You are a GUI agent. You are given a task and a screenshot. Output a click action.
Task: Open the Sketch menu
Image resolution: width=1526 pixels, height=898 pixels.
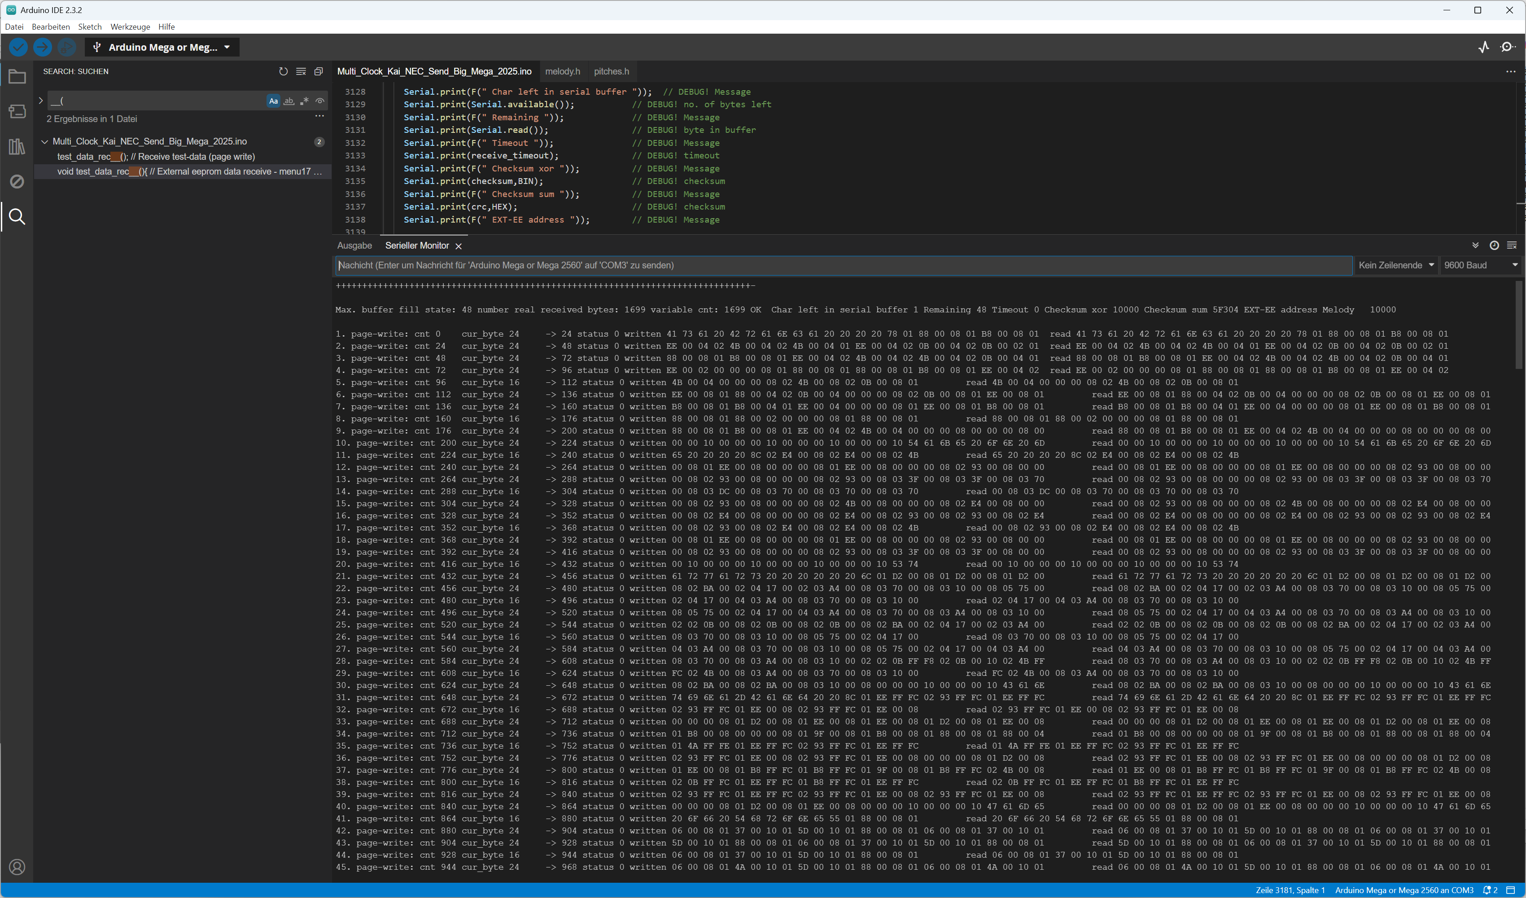pyautogui.click(x=90, y=26)
